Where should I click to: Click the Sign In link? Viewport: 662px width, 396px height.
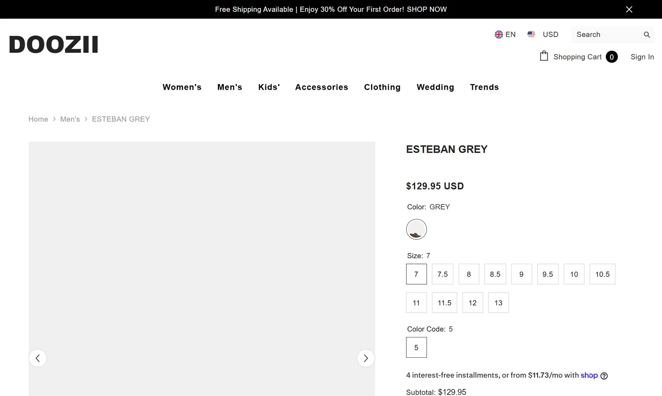pos(642,57)
